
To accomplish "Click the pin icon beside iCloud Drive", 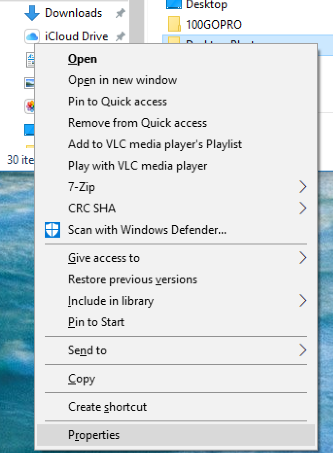I will (x=120, y=36).
